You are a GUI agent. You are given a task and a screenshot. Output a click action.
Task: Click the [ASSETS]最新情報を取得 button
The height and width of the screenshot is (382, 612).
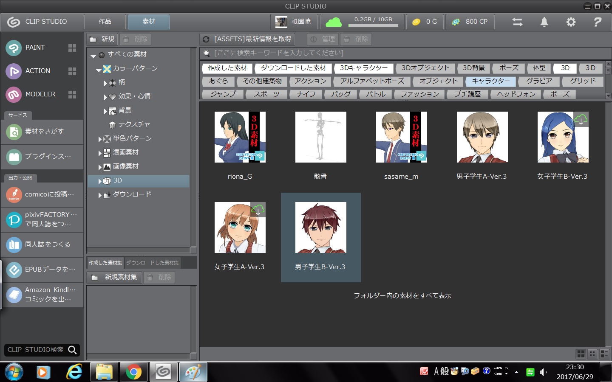[247, 39]
